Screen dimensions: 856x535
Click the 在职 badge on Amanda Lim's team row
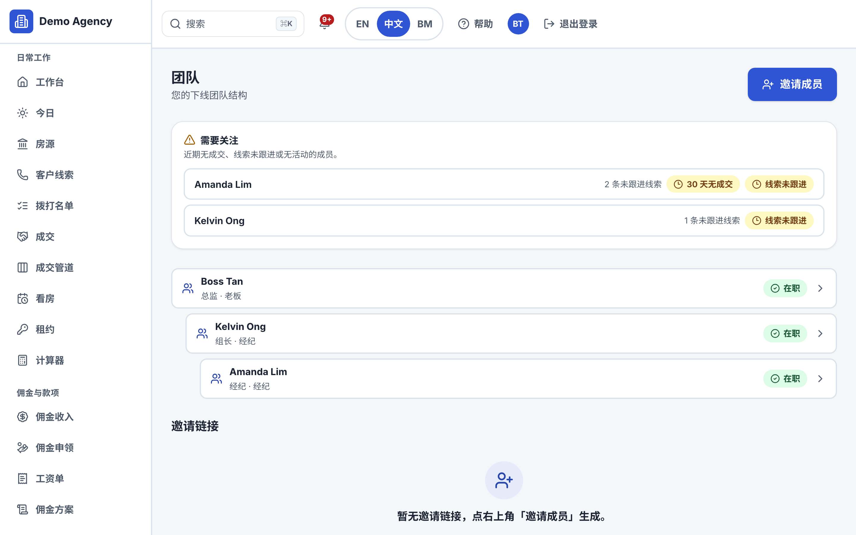pos(785,379)
